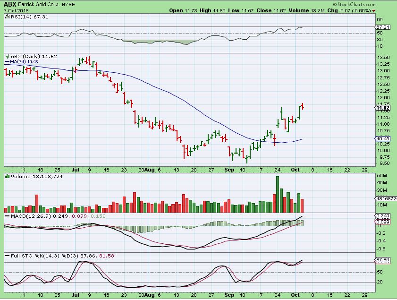The width and height of the screenshot is (397, 300).
Task: Click the 87.86 stochastic tag on right axis
Action: [382, 260]
